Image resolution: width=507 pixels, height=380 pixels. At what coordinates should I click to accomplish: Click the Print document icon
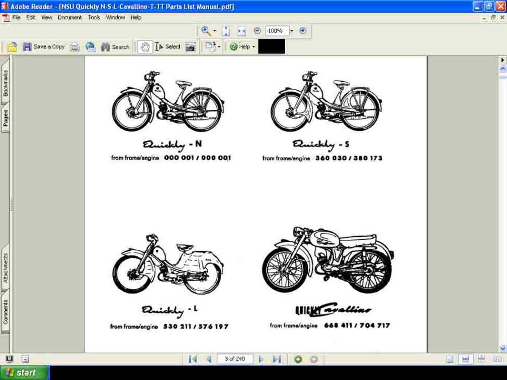[x=74, y=46]
